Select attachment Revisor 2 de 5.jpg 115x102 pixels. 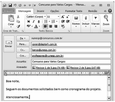click(83, 68)
